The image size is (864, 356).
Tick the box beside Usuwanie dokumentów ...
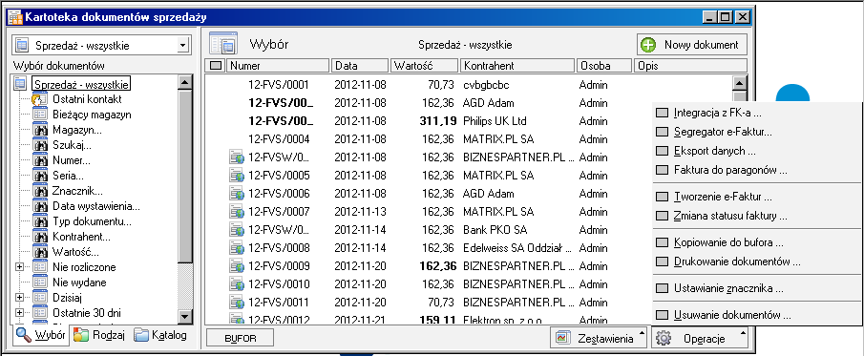click(x=663, y=316)
